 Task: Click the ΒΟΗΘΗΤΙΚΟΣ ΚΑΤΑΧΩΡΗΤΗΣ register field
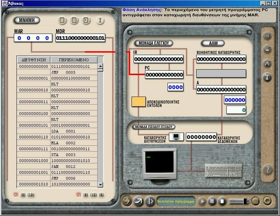click(x=221, y=59)
